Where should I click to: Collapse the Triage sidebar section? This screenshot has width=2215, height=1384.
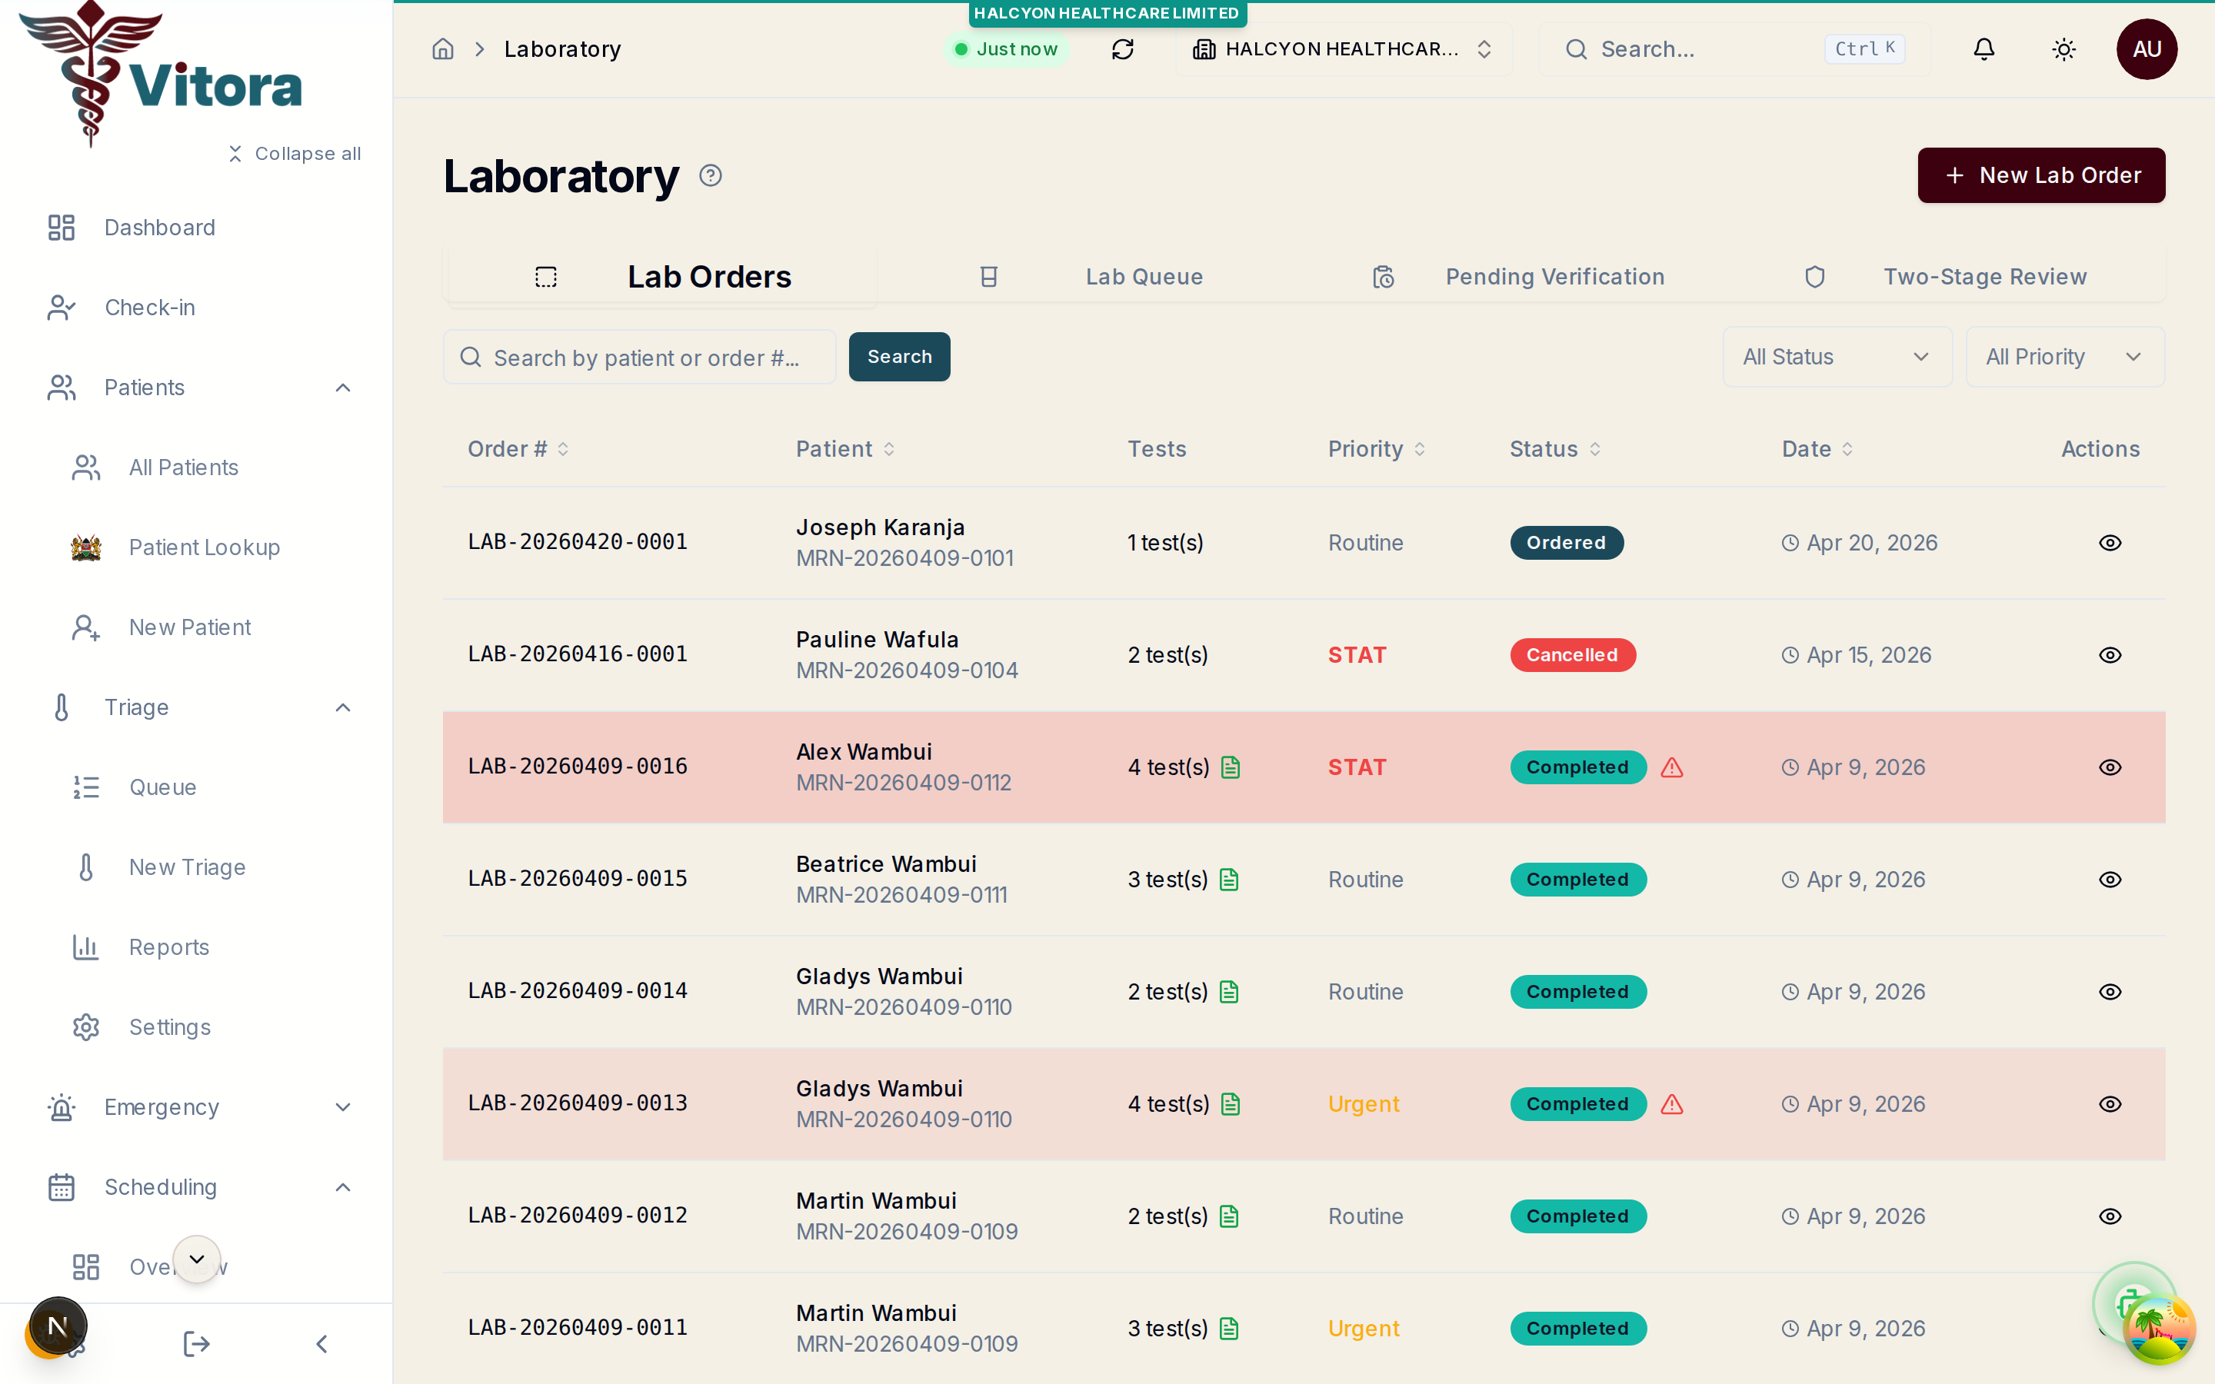pos(343,707)
